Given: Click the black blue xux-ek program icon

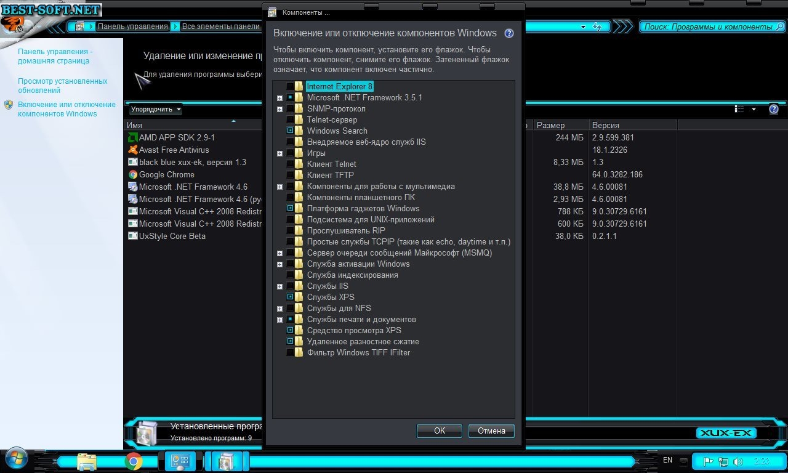Looking at the screenshot, I should point(132,162).
